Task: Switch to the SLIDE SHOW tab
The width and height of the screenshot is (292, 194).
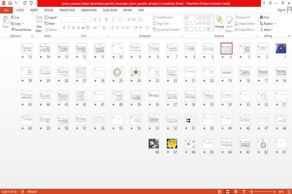Action: (x=110, y=10)
